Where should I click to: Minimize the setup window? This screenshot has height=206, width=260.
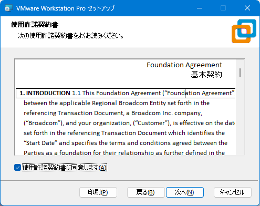tap(200, 8)
